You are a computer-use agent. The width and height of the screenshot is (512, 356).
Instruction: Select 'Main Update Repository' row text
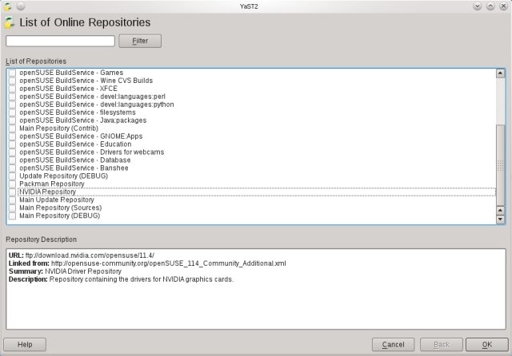(57, 200)
